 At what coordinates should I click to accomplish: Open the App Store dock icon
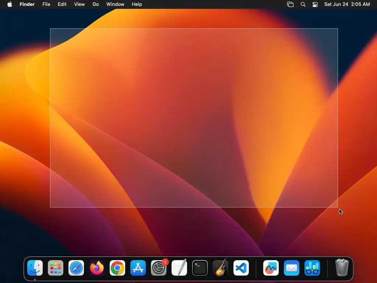[138, 268]
